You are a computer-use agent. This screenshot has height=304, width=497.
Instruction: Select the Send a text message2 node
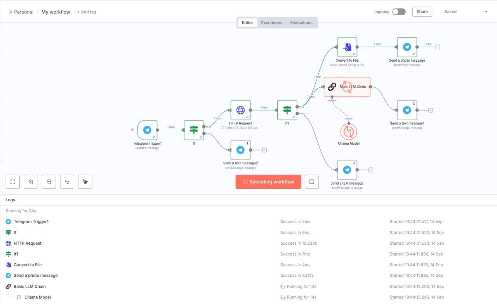(240, 150)
